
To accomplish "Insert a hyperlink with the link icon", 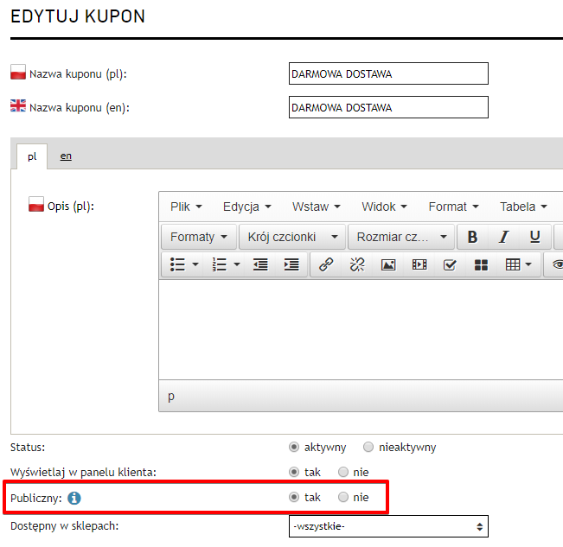I will (x=326, y=264).
